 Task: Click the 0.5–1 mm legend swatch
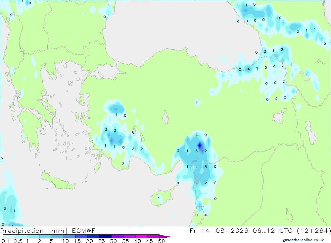point(21,236)
